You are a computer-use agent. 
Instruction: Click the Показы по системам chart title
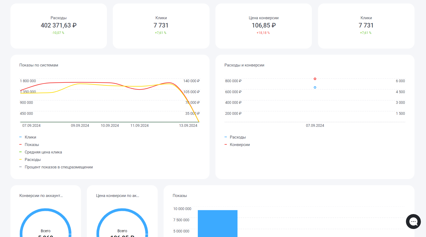[x=39, y=65]
